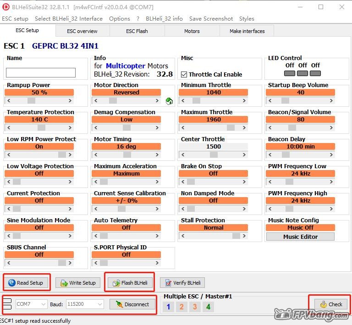Click Save Screenshot in the menu bar
This screenshot has height=325, width=352.
click(211, 19)
